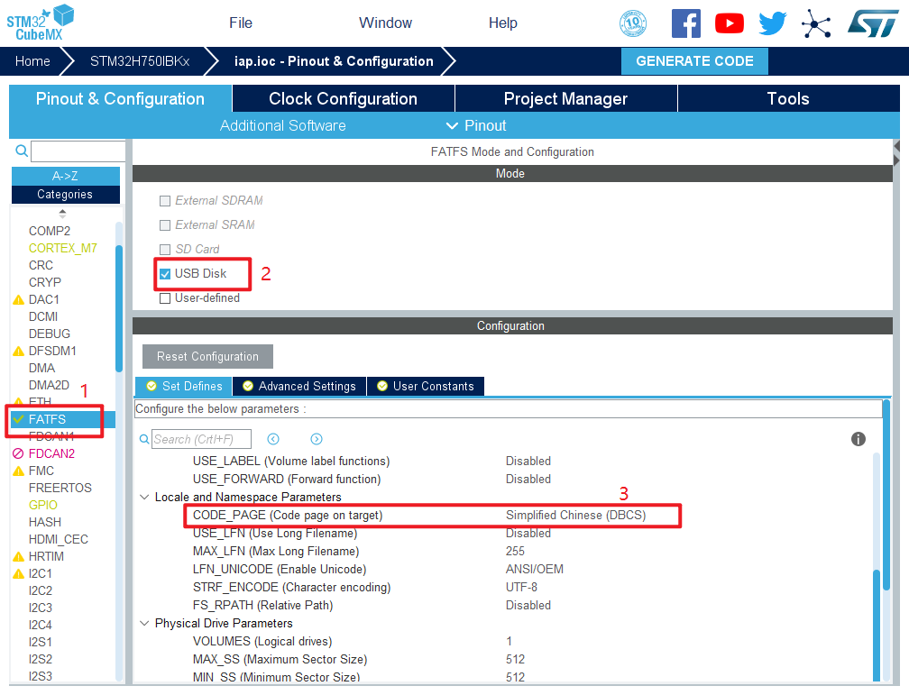Click the ST company logo
Screen dimensions: 909x695
click(872, 23)
